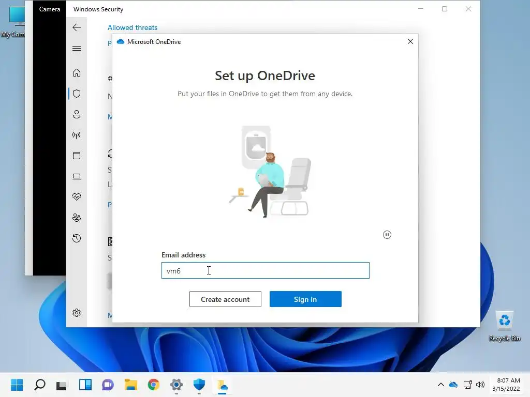This screenshot has width=530, height=397.
Task: Open Chat on the taskbar
Action: point(108,385)
